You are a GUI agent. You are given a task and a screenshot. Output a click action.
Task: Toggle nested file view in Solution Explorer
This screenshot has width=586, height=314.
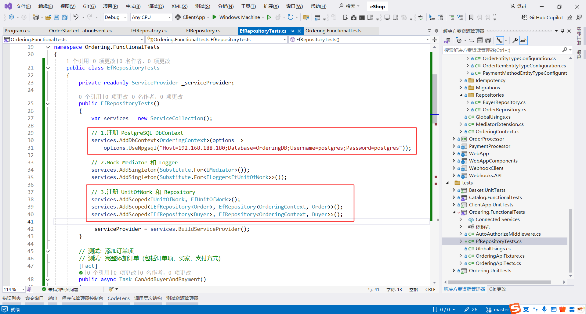[x=500, y=40]
